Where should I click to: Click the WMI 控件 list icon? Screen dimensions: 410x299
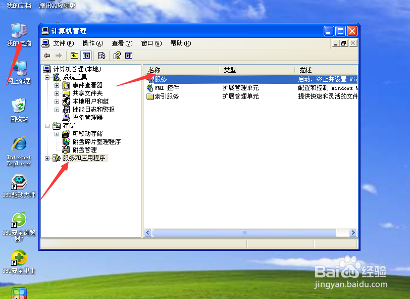point(150,88)
